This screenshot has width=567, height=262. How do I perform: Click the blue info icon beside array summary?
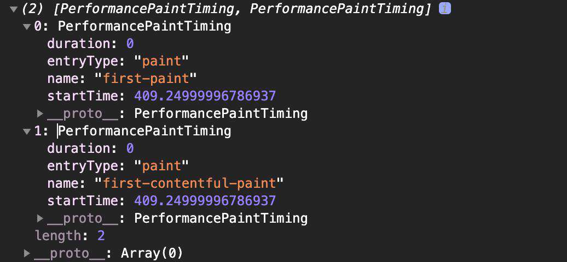445,8
